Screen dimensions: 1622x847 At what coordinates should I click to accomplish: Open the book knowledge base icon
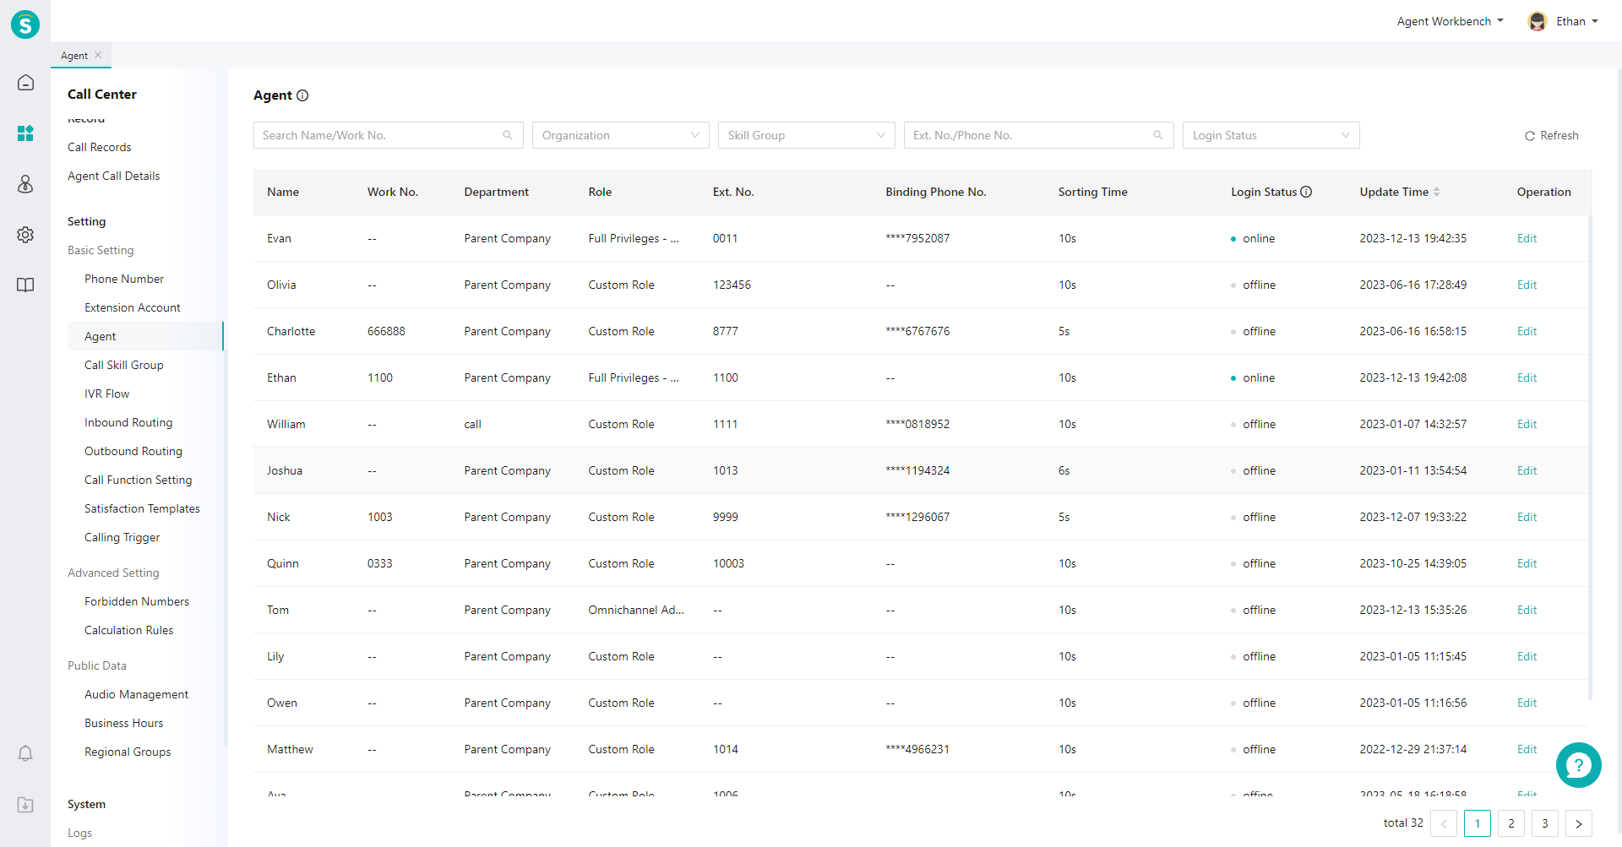pyautogui.click(x=25, y=285)
